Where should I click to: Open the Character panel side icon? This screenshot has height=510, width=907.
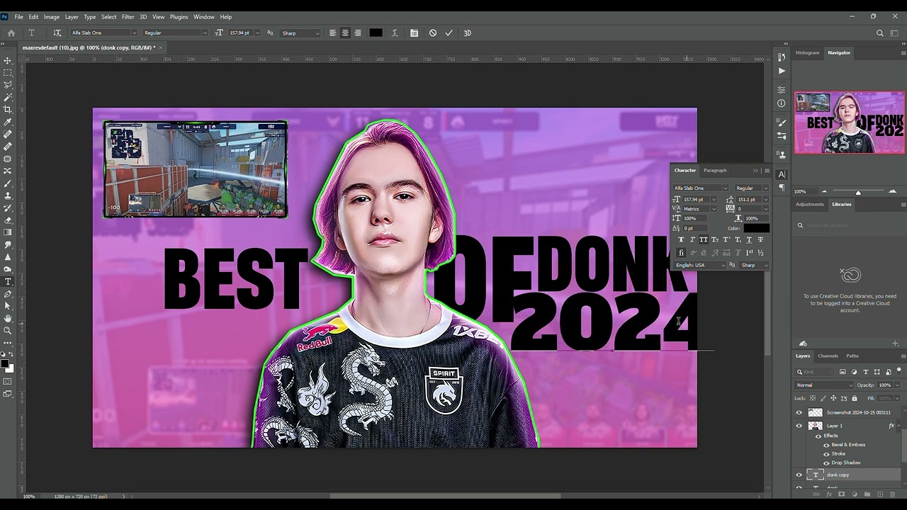click(x=782, y=174)
